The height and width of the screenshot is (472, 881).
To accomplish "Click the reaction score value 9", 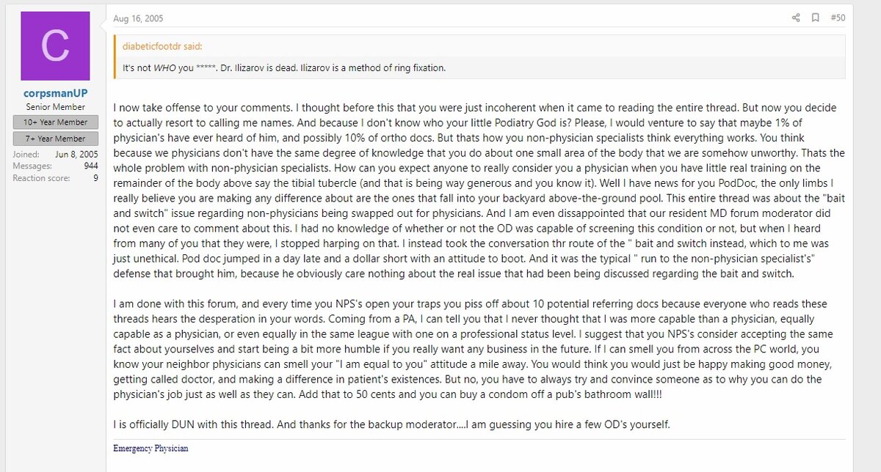I will [x=95, y=177].
